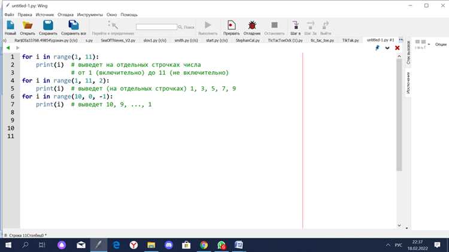Switch to the StephanCal.py tab
Image resolution: width=449 pixels, height=252 pixels.
point(248,40)
